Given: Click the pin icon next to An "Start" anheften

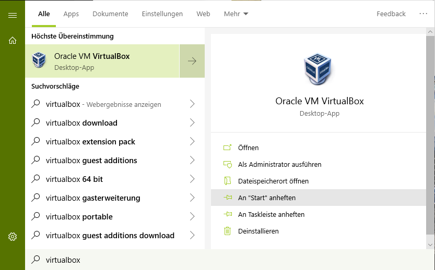Looking at the screenshot, I should pos(228,198).
